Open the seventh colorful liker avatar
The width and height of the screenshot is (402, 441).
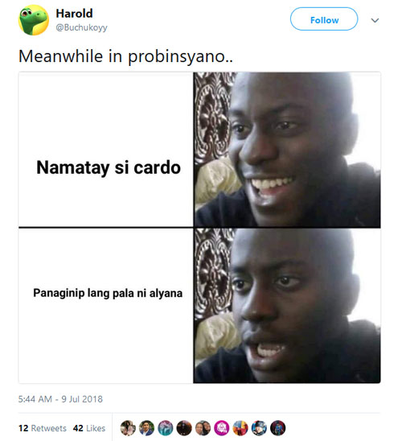(240, 428)
